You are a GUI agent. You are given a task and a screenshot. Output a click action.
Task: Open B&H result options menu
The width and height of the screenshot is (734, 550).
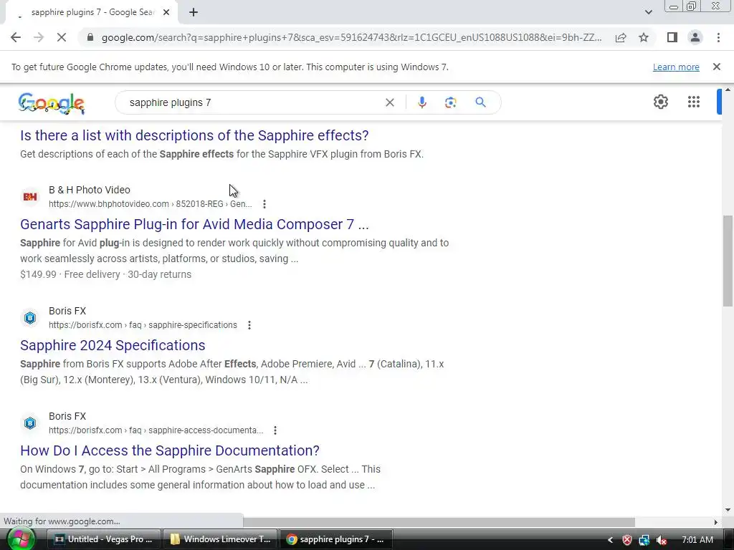coord(264,204)
